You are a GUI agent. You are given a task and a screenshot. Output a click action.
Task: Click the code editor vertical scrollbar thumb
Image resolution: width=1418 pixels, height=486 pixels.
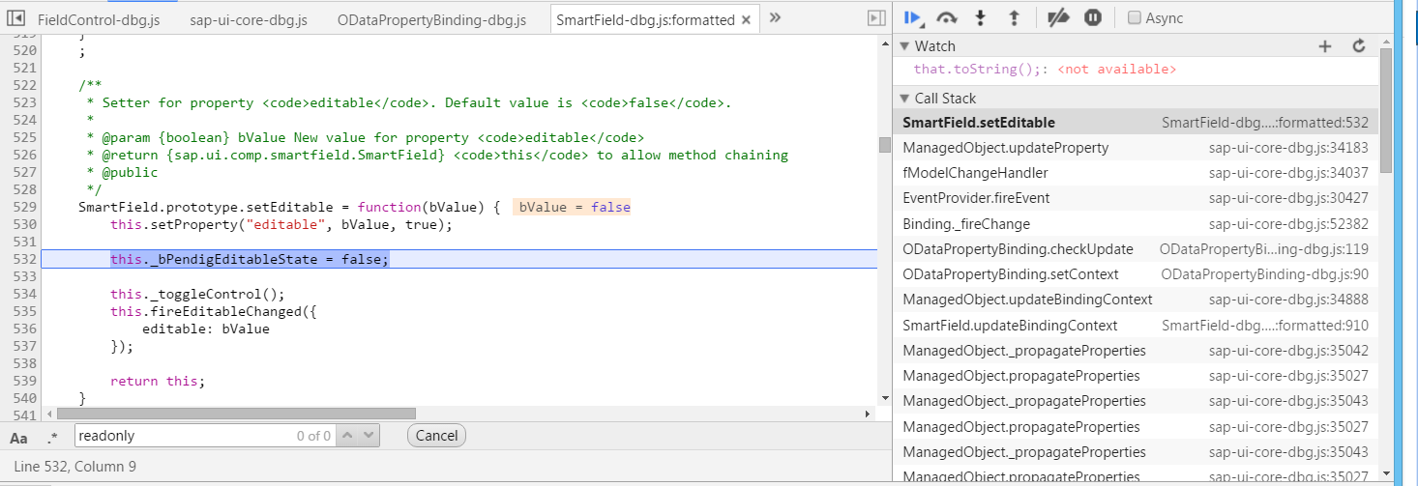(884, 144)
